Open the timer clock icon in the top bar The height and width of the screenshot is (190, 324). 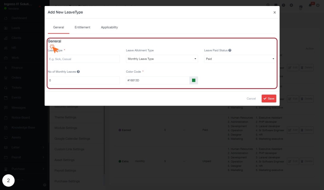[x=283, y=5]
